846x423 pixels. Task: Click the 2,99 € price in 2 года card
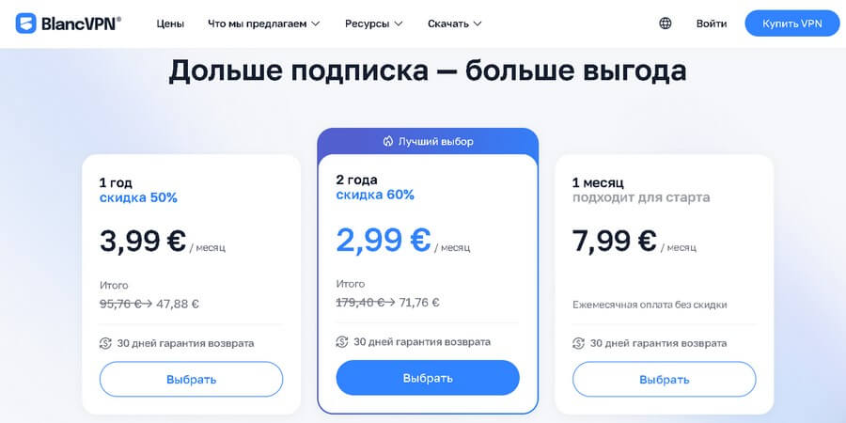(384, 240)
